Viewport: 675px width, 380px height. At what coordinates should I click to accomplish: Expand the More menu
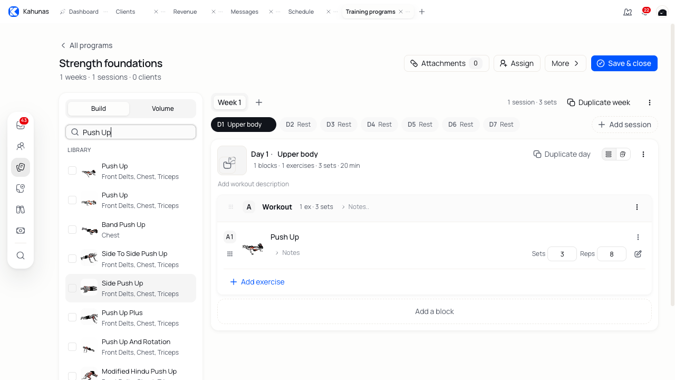(565, 63)
